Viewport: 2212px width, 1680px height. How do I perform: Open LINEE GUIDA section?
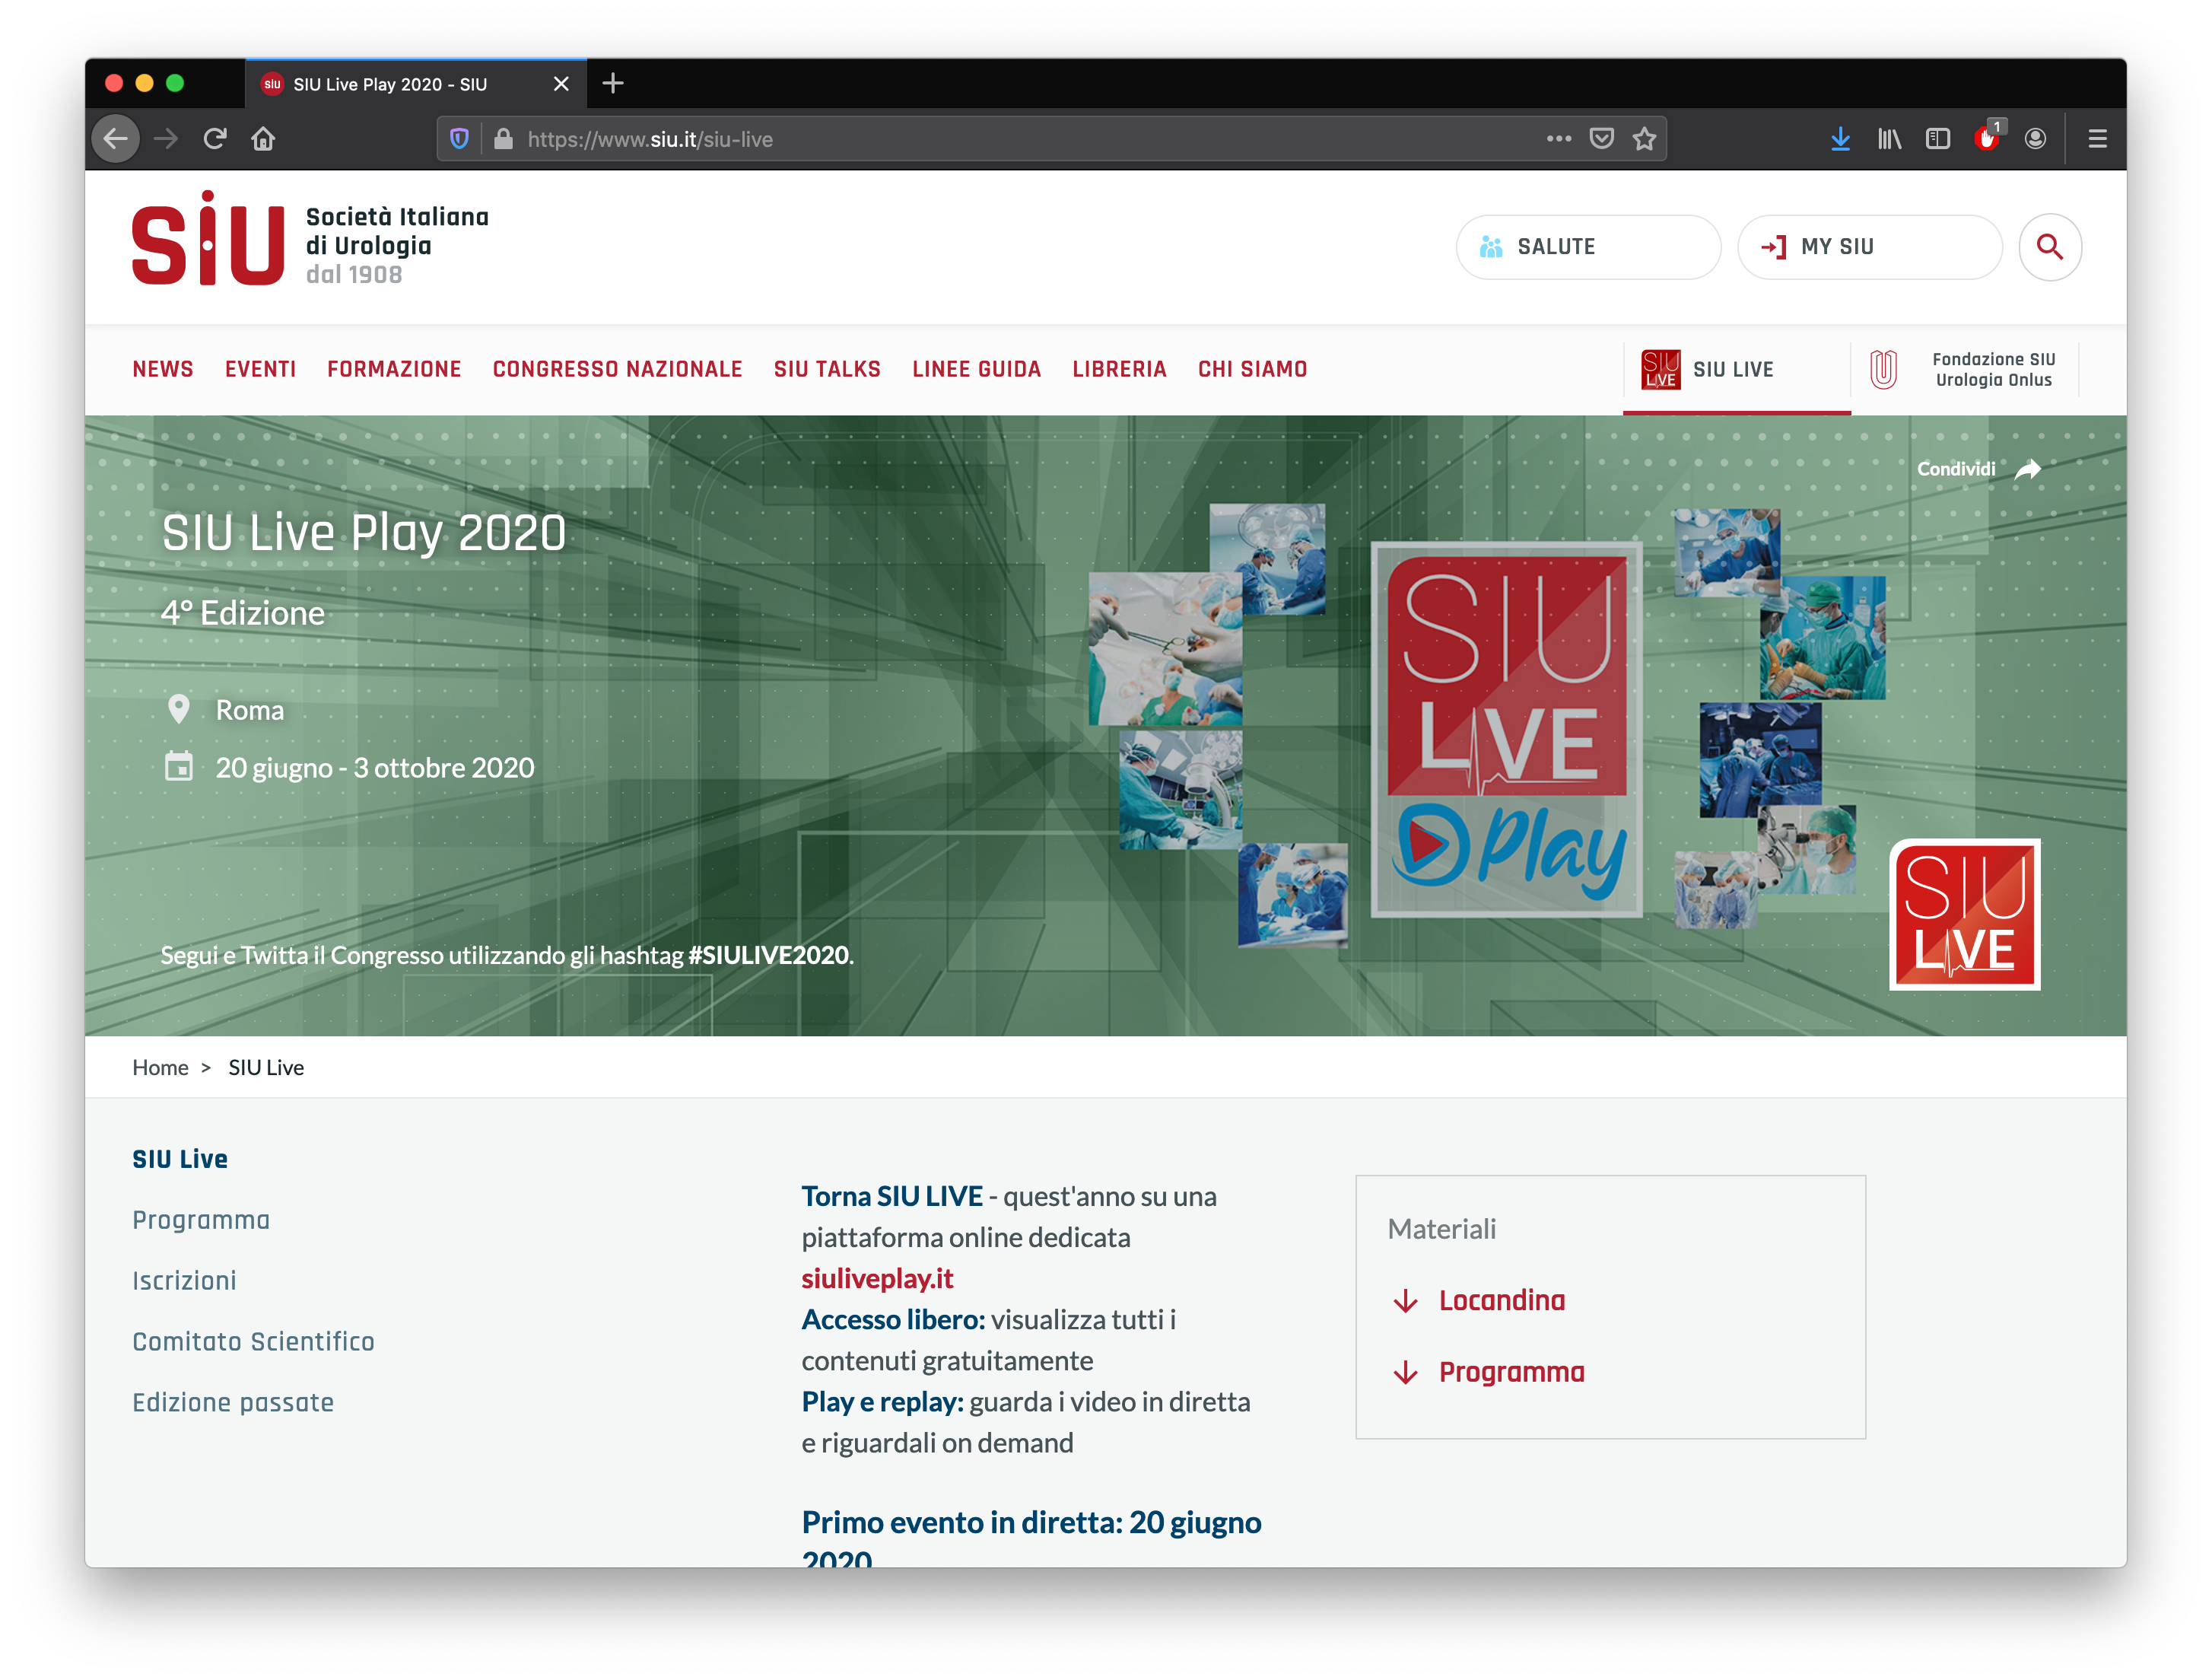pyautogui.click(x=976, y=370)
